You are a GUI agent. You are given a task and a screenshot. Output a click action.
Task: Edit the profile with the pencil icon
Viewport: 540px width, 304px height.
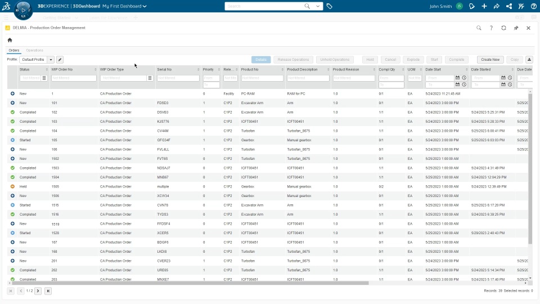point(60,60)
